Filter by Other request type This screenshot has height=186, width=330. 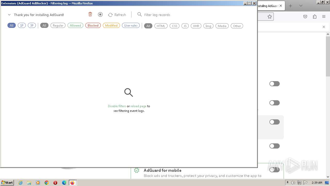click(x=237, y=26)
